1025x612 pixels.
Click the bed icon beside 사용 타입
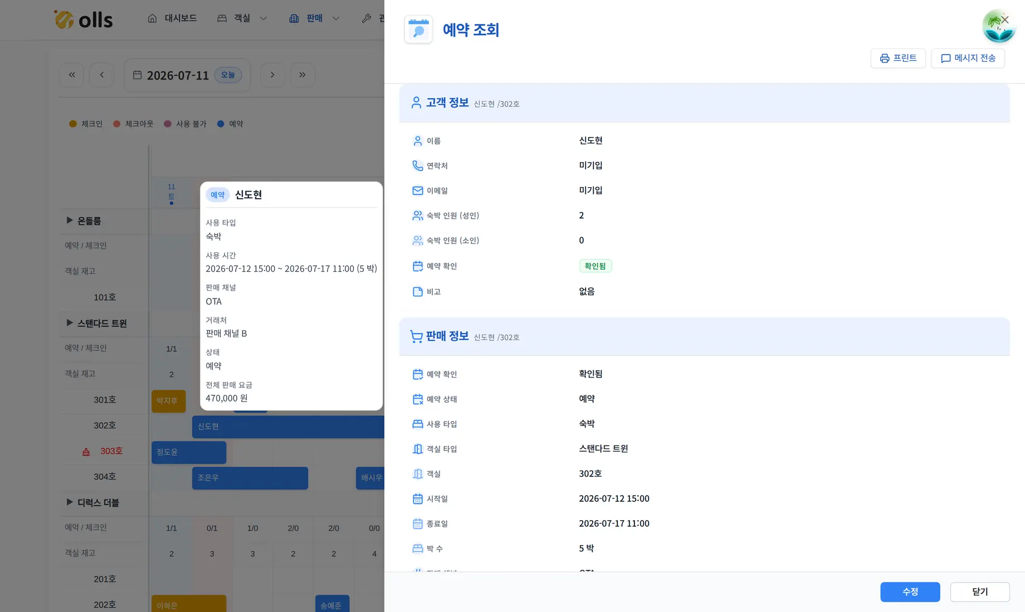click(x=418, y=424)
